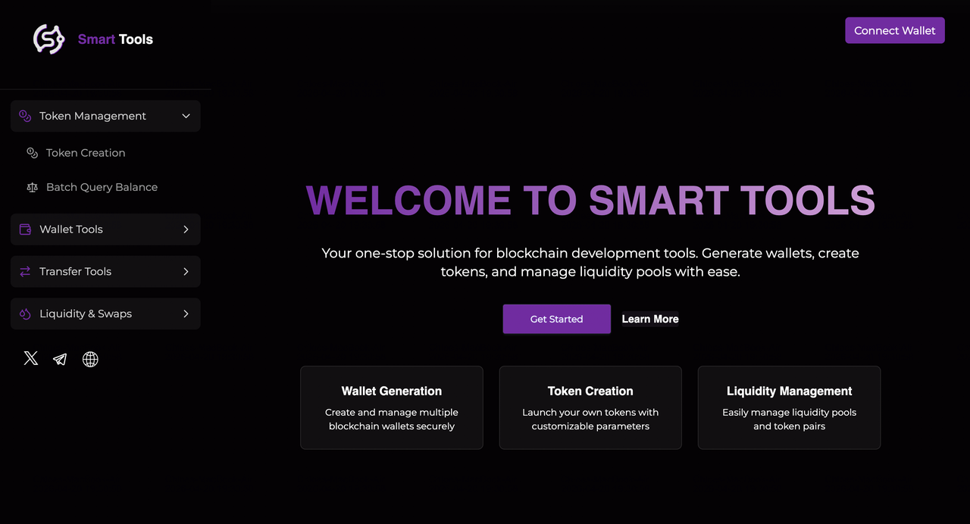Viewport: 970px width, 524px height.
Task: Select Batch Query Balance menu item
Action: coord(102,187)
